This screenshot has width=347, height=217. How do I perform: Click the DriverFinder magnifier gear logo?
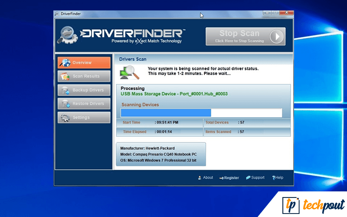click(68, 35)
